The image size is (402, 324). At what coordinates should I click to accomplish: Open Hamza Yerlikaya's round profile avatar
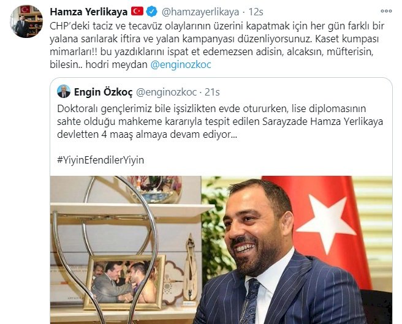[x=26, y=21]
